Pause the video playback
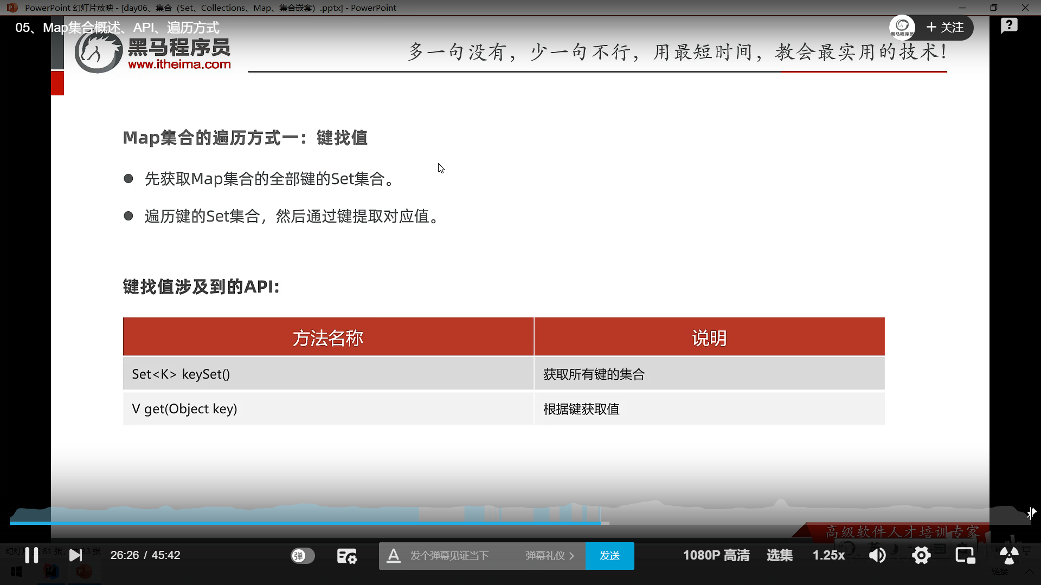This screenshot has height=585, width=1041. point(31,555)
